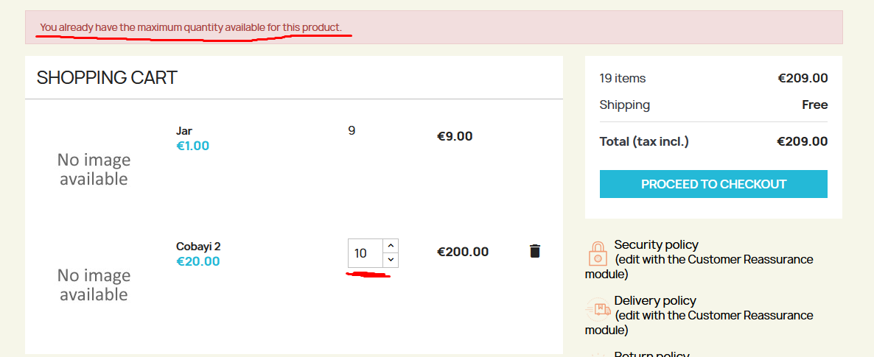This screenshot has height=357, width=874.
Task: Focus the Cobayi 2 quantity field
Action: coord(366,253)
